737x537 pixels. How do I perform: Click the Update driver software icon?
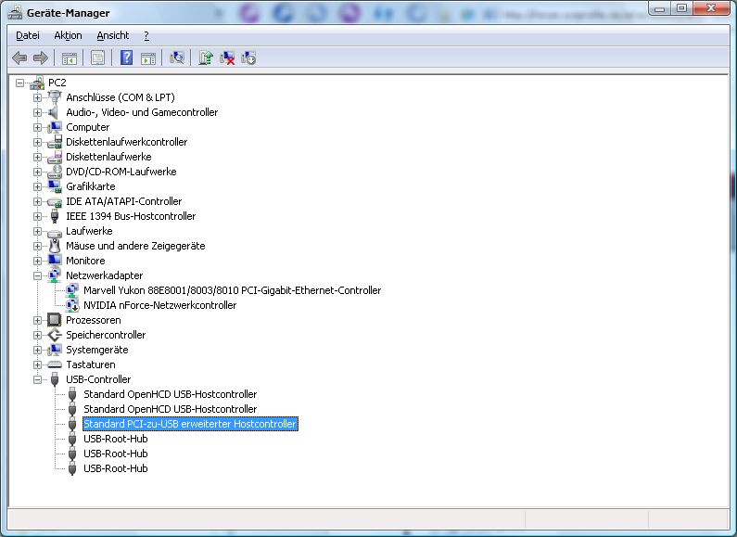click(206, 58)
